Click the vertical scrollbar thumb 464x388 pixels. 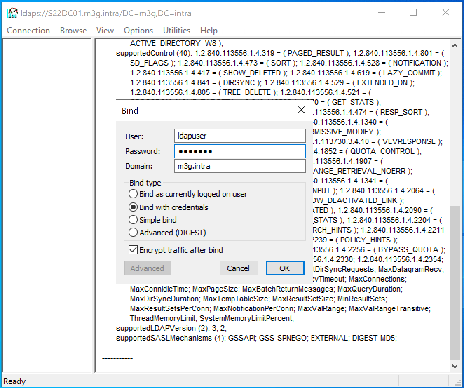[x=455, y=282]
